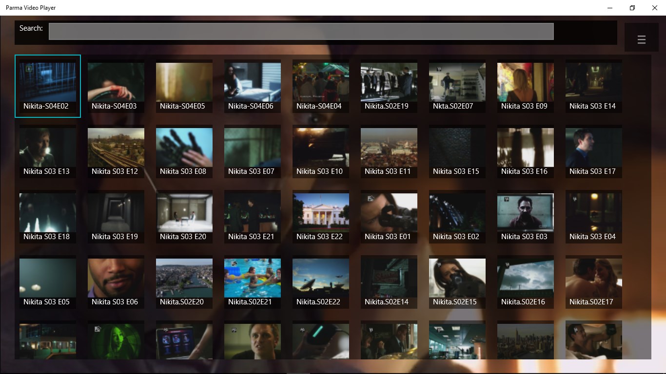Play the Nikita-S04E05 video
Viewport: 666px width, 374px height.
pos(184,86)
